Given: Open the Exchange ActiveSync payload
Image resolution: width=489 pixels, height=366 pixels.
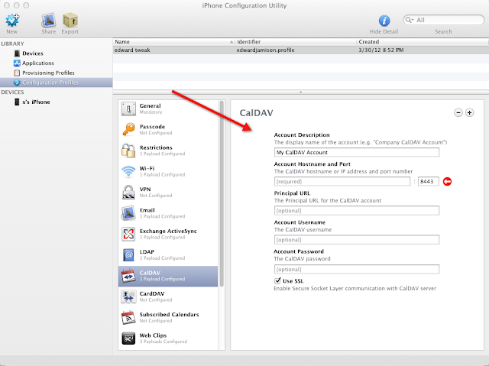Looking at the screenshot, I should tap(168, 234).
